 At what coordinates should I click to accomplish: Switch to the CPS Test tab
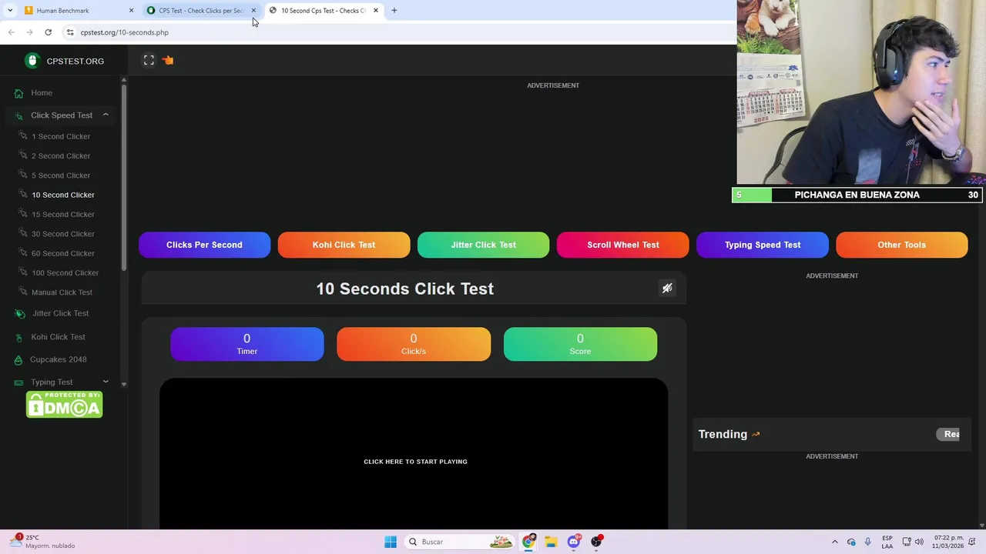tap(200, 11)
